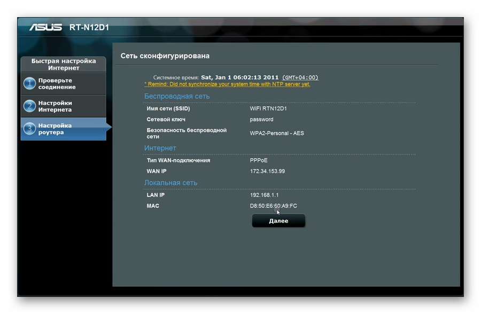Image resolution: width=481 pixels, height=314 pixels.
Task: Click the active step arrow pointer
Action: [x=109, y=127]
